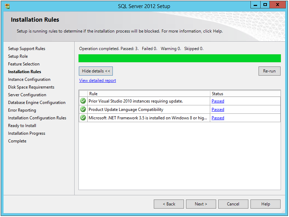289x217 pixels.
Task: Go back with the Back button
Action: click(169, 204)
